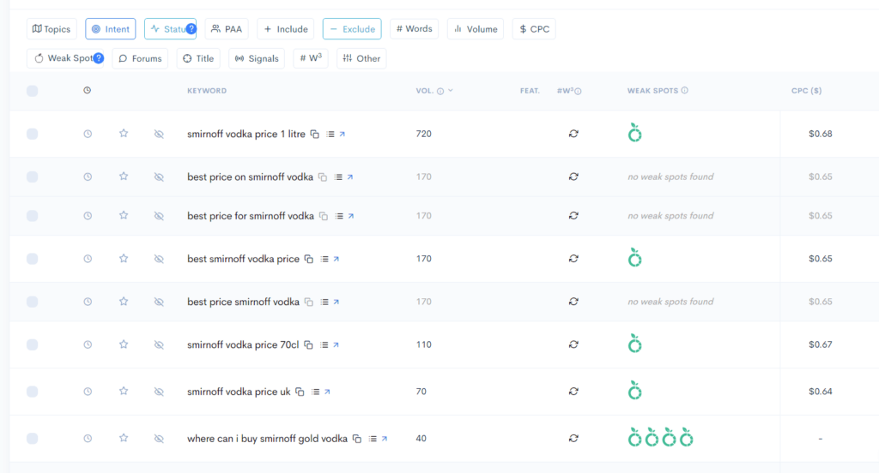This screenshot has width=879, height=473.
Task: Hide where can i buy smirnoff gold vodka keyword
Action: (159, 438)
